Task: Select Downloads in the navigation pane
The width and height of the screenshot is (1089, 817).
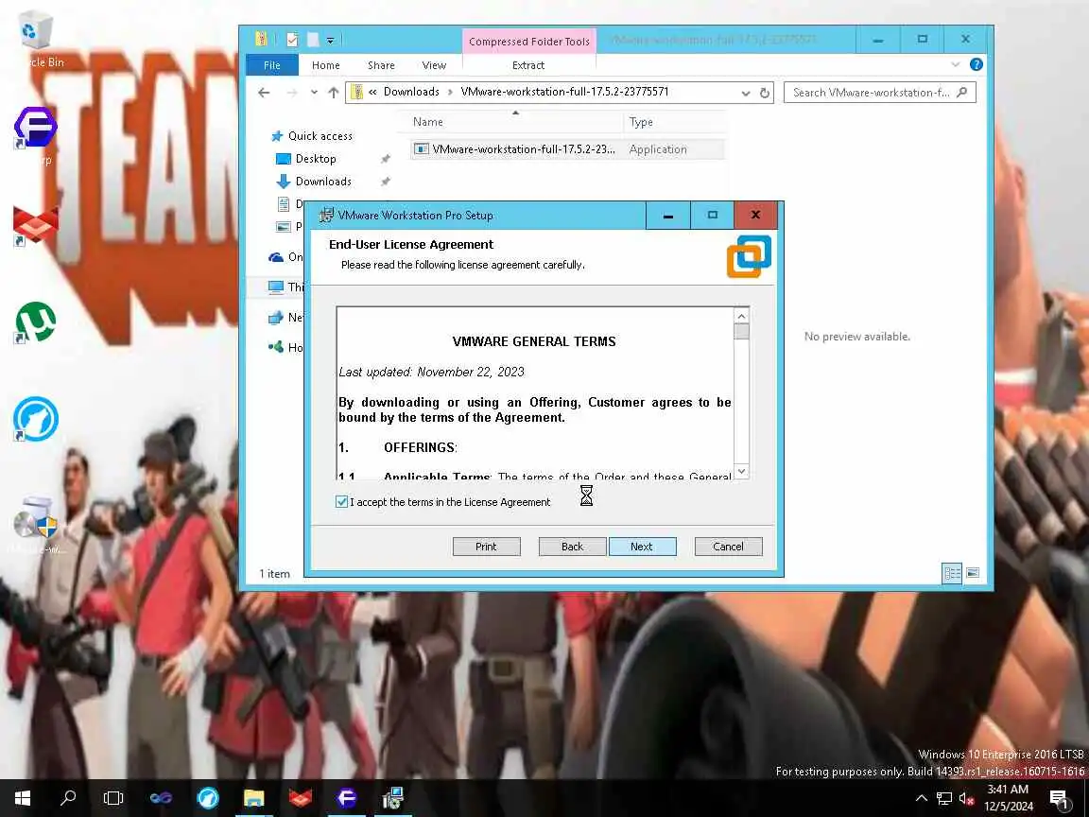Action: tap(323, 182)
